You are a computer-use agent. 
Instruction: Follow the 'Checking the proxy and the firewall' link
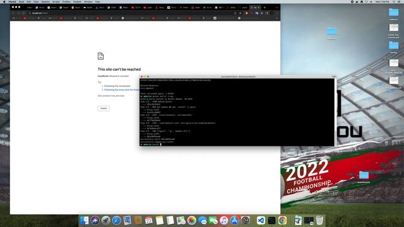click(122, 90)
